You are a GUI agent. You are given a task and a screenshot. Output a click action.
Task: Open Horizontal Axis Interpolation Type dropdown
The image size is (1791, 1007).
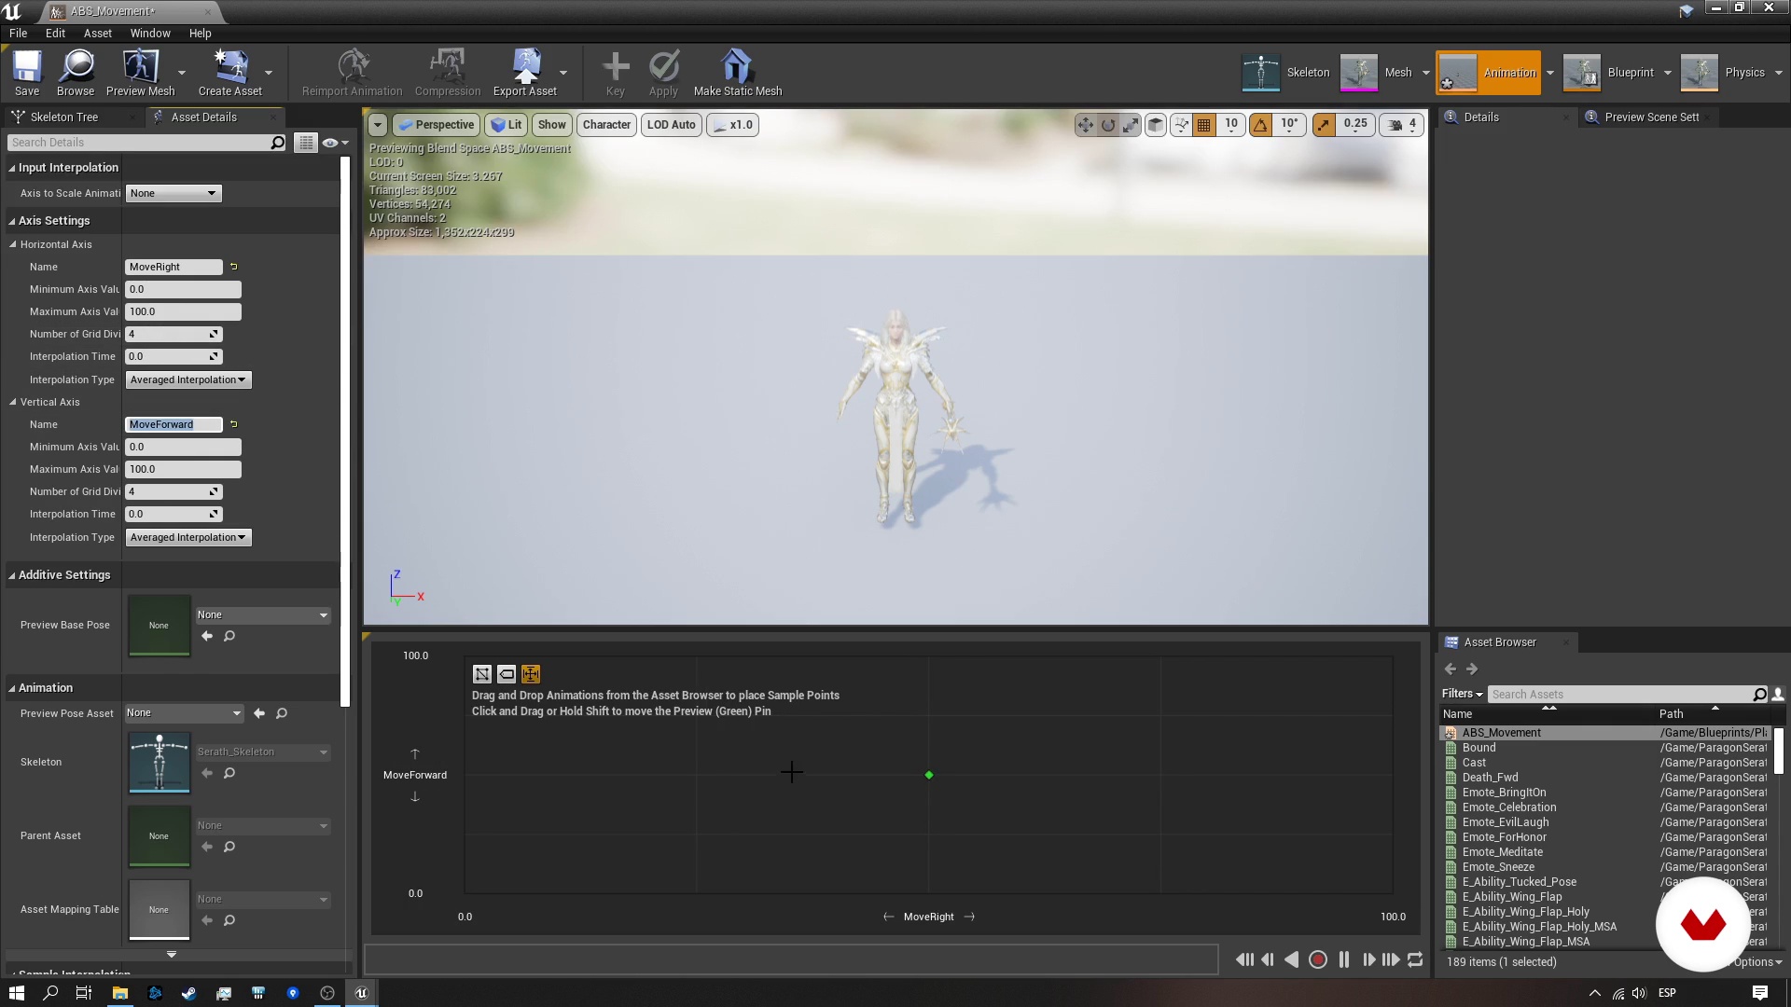[187, 379]
